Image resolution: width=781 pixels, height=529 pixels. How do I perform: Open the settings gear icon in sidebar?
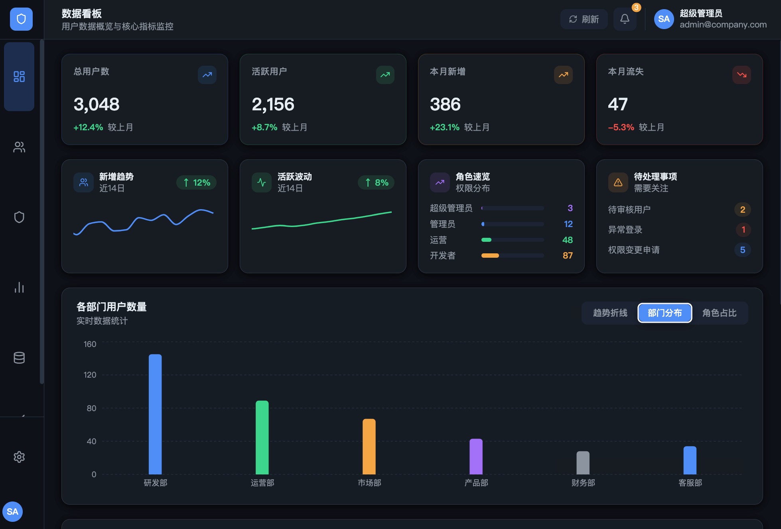(x=19, y=457)
